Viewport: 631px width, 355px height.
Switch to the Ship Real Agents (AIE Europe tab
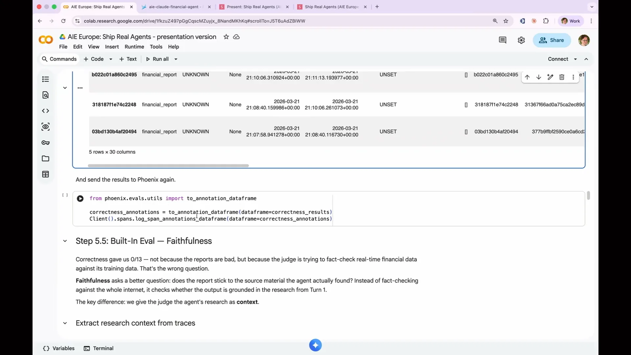[331, 7]
